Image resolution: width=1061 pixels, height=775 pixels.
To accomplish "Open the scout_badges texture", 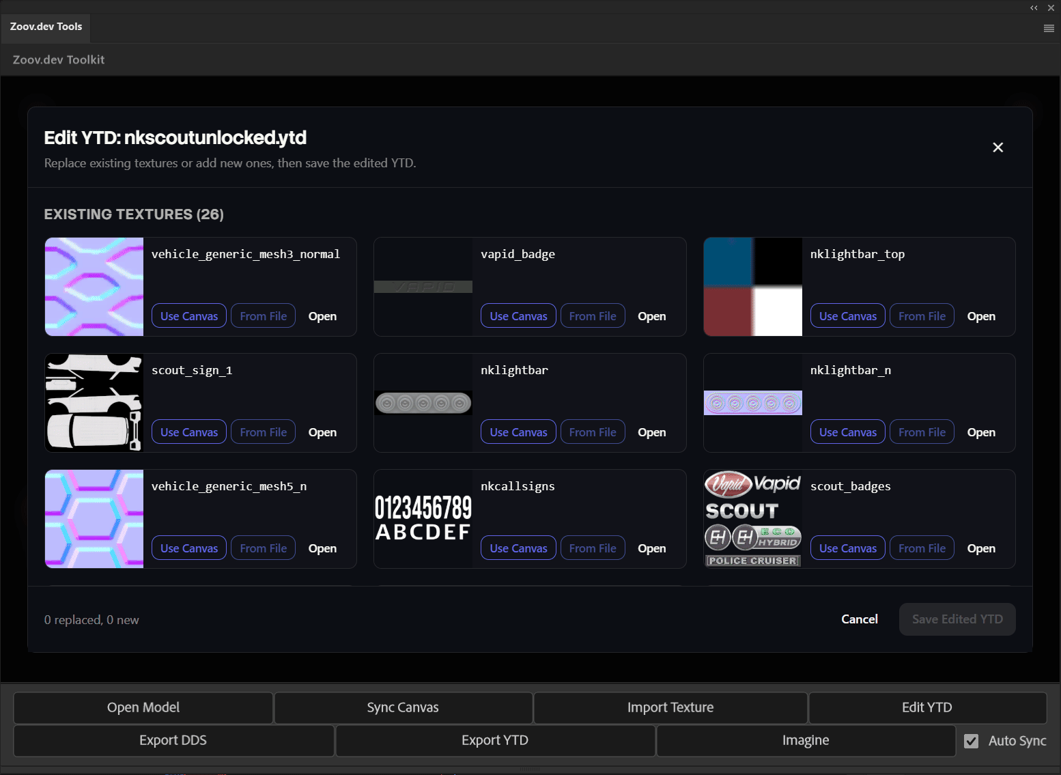I will (x=981, y=548).
